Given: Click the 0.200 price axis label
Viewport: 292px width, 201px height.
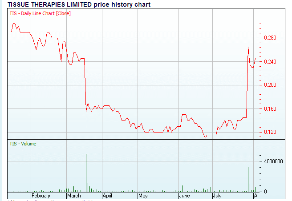Looking at the screenshot, I should click(272, 85).
